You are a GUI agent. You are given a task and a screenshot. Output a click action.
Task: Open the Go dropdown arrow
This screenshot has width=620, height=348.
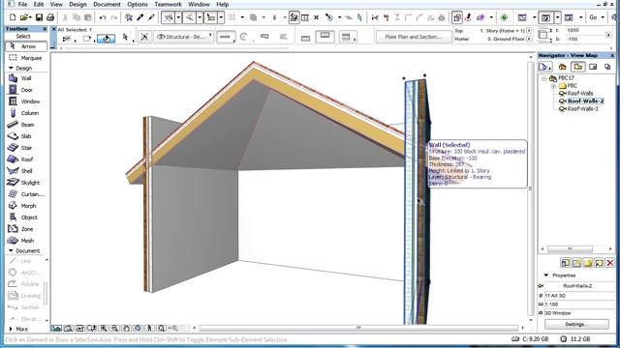coord(603,17)
